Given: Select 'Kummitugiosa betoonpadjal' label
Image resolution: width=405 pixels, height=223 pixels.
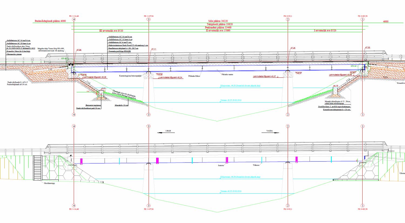Looking at the screenshot, I should coord(130,76).
